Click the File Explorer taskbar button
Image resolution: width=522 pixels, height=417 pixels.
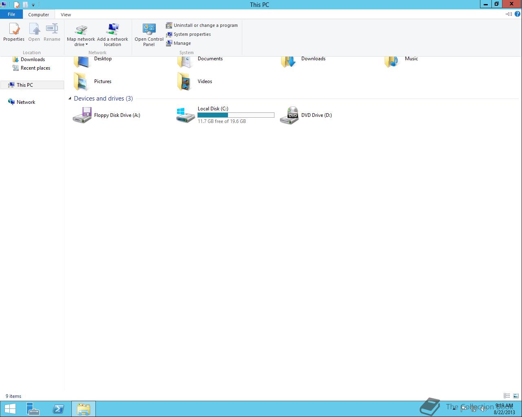click(84, 409)
